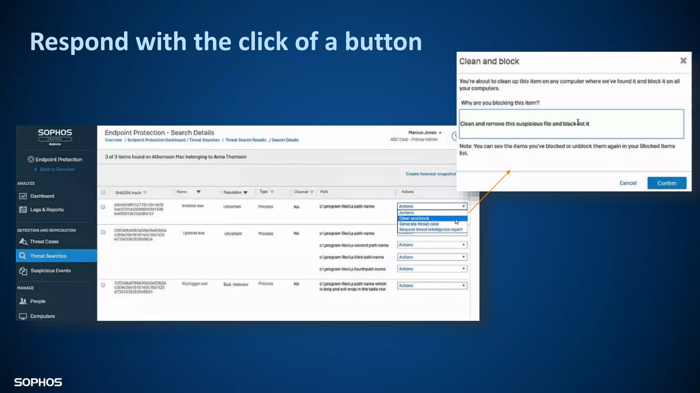Screen dimensions: 700x393
Task: Expand Actions dropdown for Keylogger.exe row
Action: click(432, 286)
